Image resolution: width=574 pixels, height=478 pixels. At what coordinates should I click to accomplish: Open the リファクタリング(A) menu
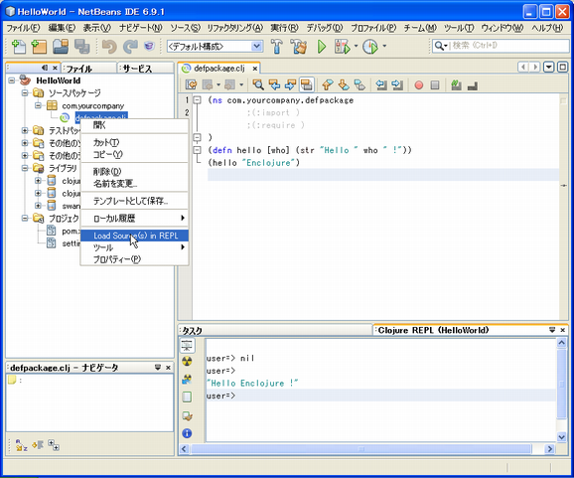click(x=235, y=28)
